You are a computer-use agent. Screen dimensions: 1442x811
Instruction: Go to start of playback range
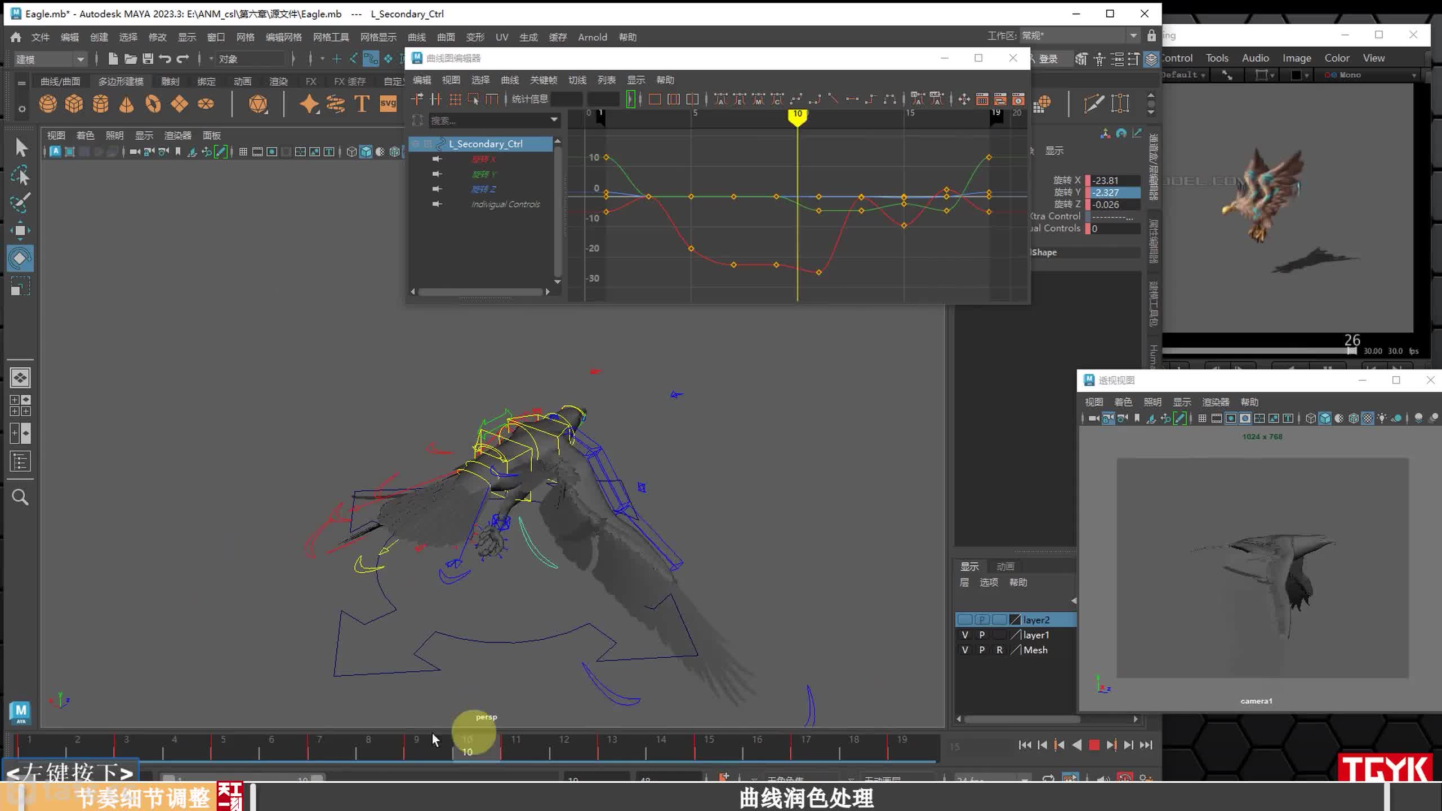(1025, 745)
